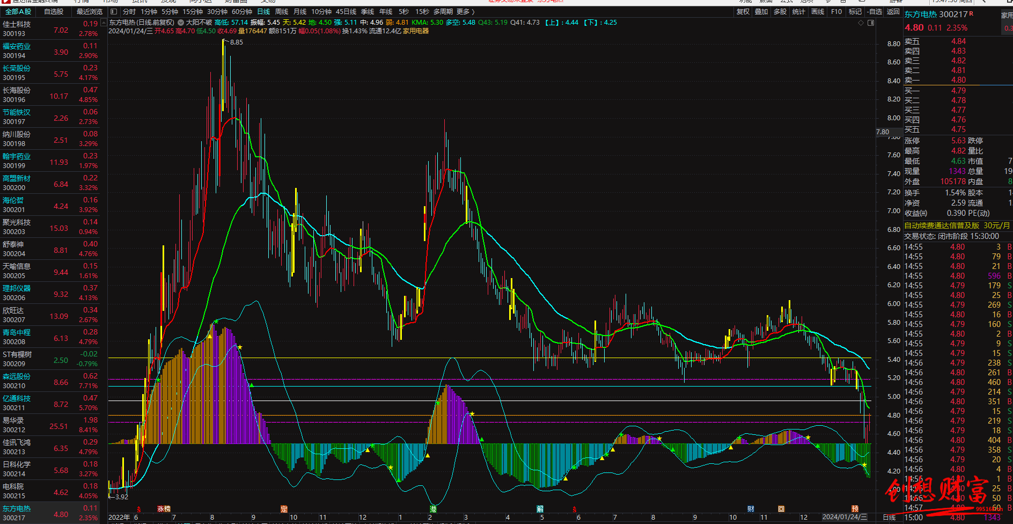This screenshot has width=1013, height=524.
Task: Open F10 company info
Action: coord(836,11)
